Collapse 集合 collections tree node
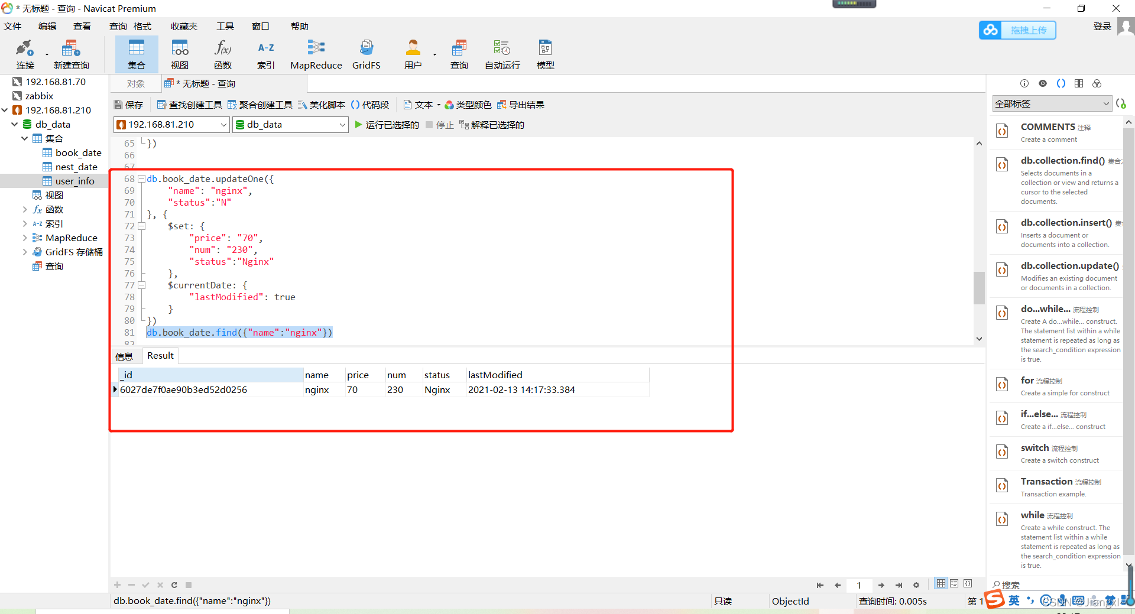This screenshot has height=614, width=1135. coord(25,138)
